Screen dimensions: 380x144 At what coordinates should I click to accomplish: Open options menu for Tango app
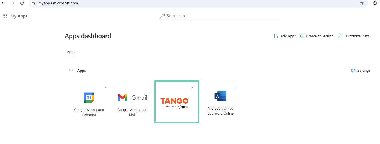point(192,87)
